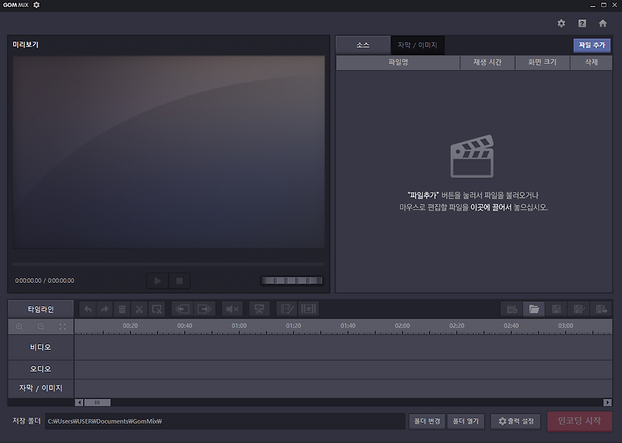The width and height of the screenshot is (622, 443).
Task: Open settings gear at top right
Action: 561,23
